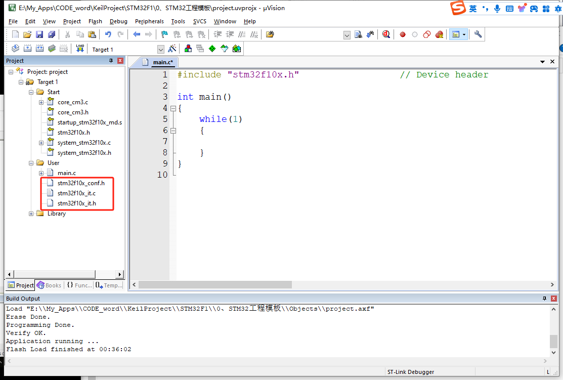
Task: Translate the current file
Action: click(16, 49)
